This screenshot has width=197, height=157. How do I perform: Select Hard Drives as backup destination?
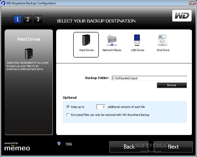86,44
